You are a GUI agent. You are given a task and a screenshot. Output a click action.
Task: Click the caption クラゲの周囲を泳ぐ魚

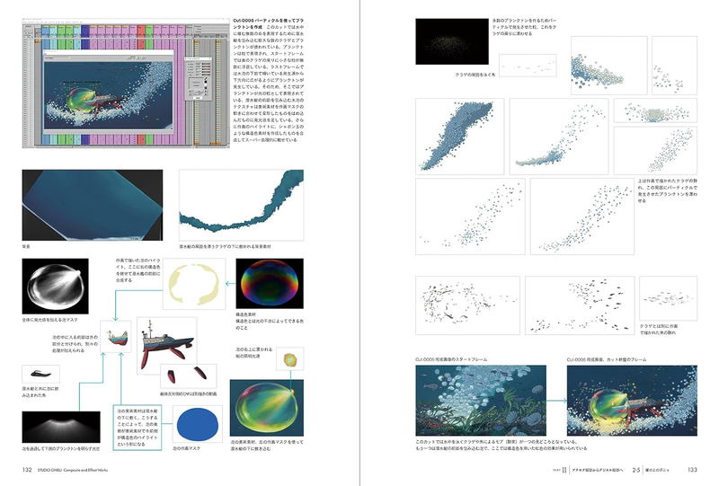coord(475,75)
